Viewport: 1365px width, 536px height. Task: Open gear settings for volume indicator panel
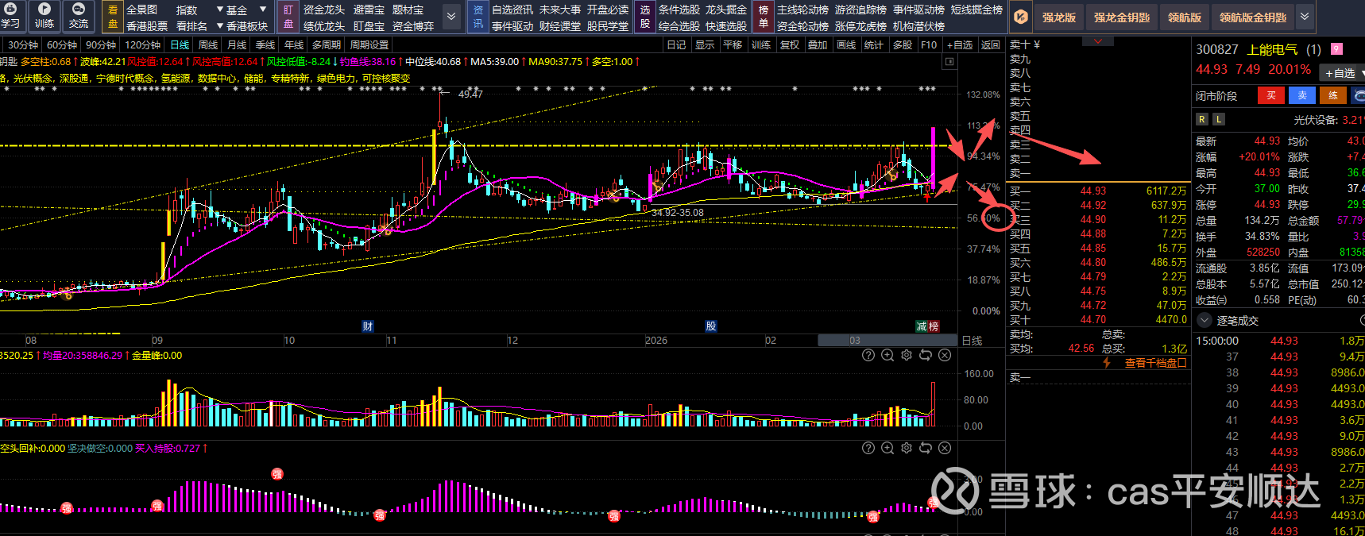907,356
